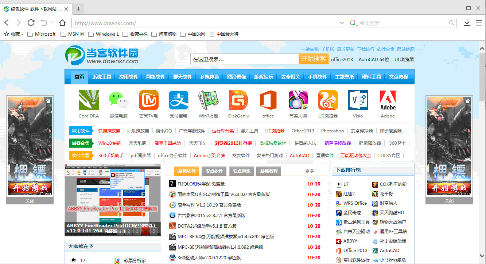The image size is (486, 264).
Task: Open FLIQLO时钟屏保 免费版 entry
Action: pyautogui.click(x=201, y=184)
